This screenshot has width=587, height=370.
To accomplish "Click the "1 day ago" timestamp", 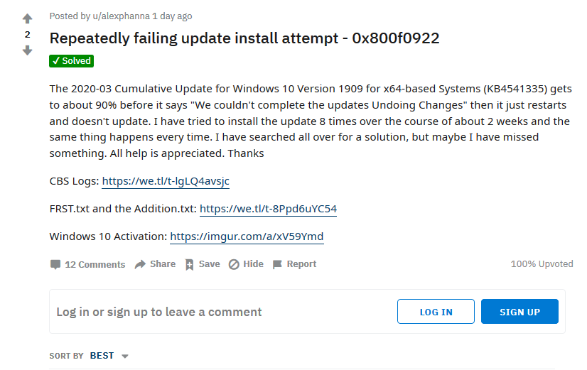I will pyautogui.click(x=172, y=16).
